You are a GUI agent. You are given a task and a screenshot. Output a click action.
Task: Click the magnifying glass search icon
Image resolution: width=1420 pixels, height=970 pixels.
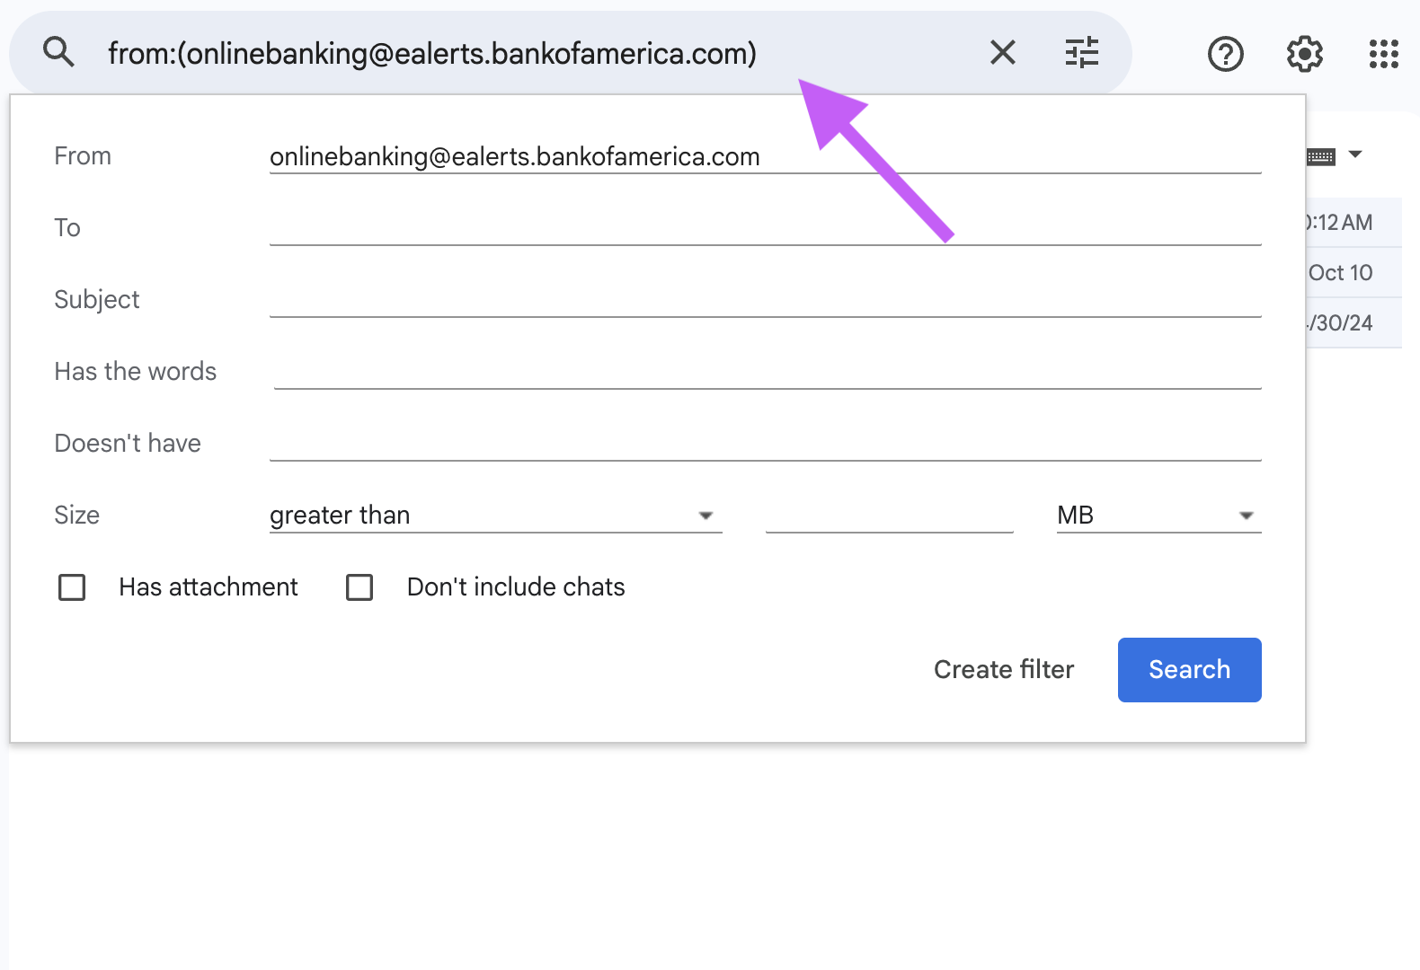(x=58, y=53)
